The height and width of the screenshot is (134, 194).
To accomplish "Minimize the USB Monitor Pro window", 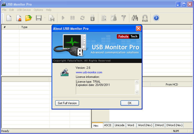I will 178,4.
